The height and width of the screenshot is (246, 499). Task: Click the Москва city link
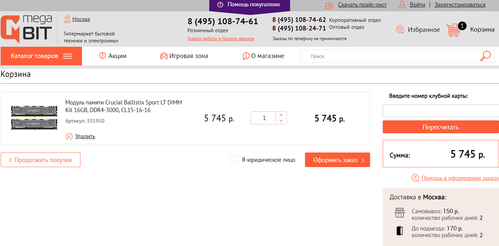tap(81, 19)
